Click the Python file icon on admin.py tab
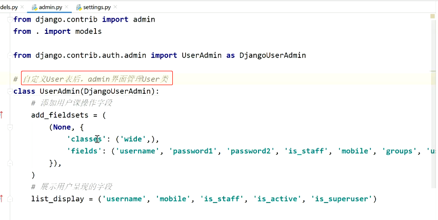Image resolution: width=438 pixels, height=220 pixels. [34, 7]
